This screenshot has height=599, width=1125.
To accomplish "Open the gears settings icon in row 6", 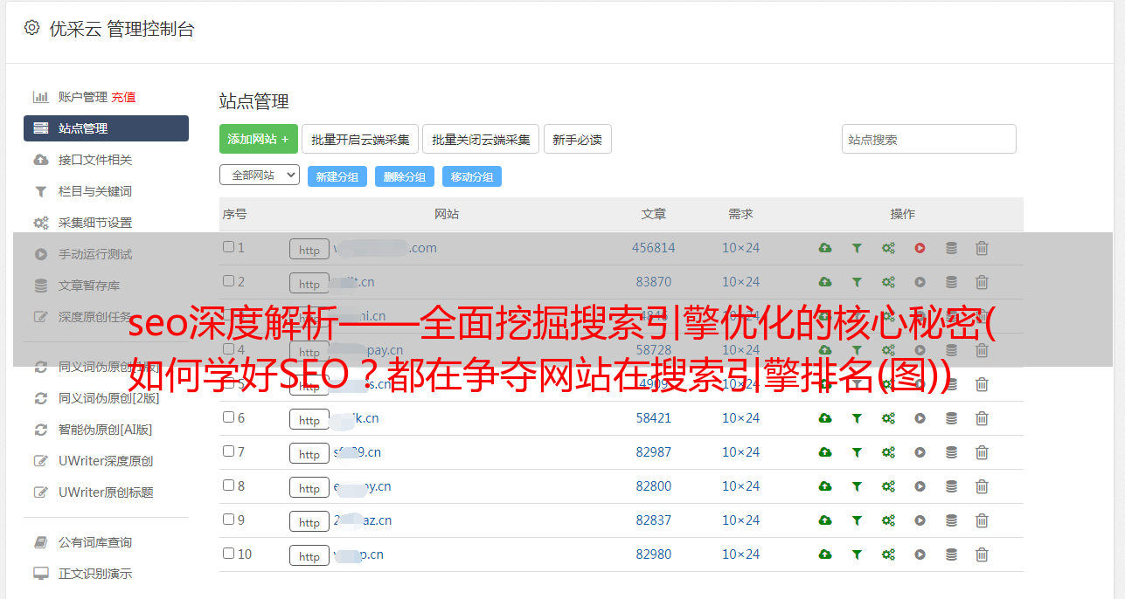I will tap(888, 418).
